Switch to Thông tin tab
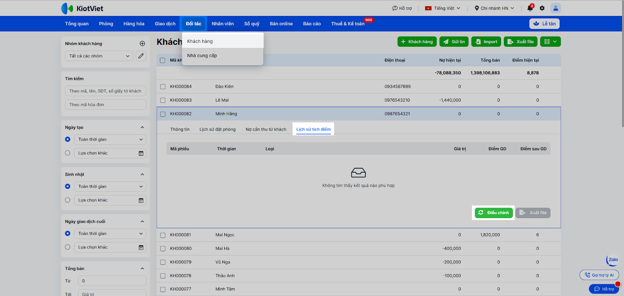624x296 pixels. click(x=180, y=129)
